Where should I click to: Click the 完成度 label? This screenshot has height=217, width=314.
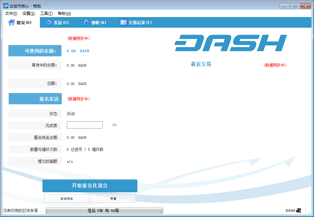point(35,126)
